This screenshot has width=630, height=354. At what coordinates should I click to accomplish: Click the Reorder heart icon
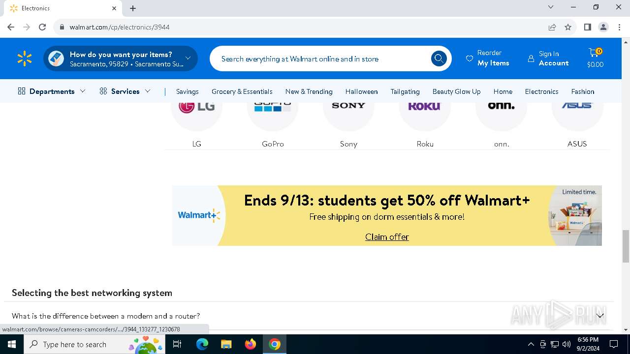469,59
